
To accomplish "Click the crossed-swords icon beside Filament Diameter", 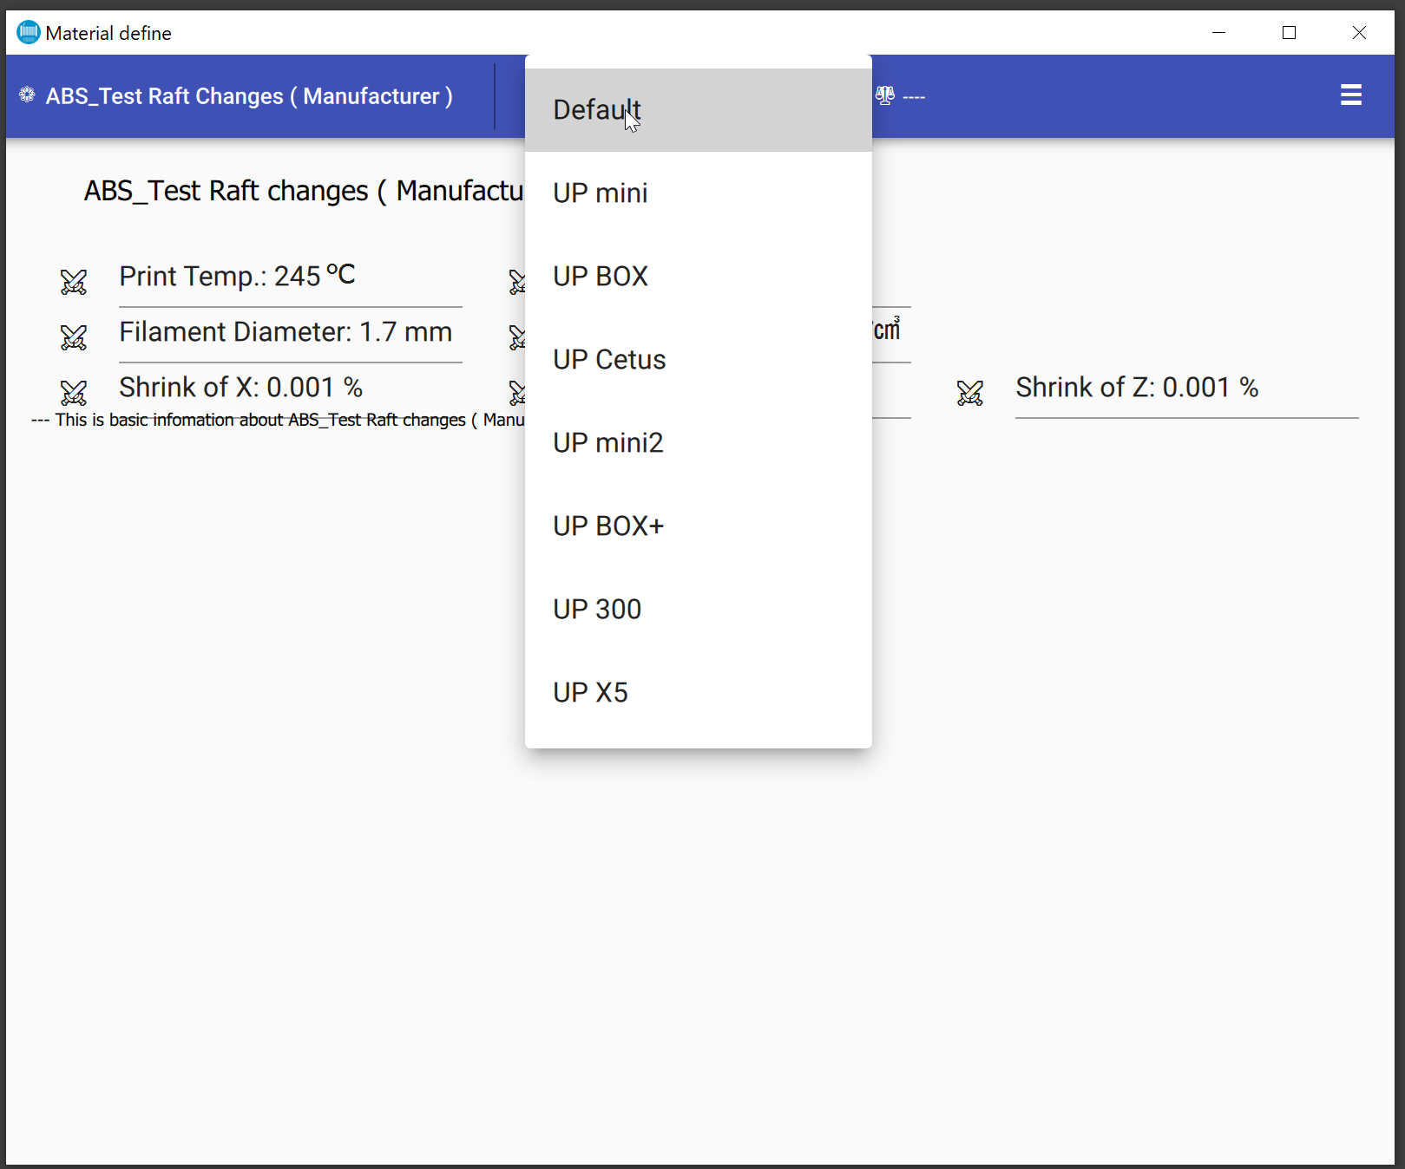I will click(x=74, y=337).
